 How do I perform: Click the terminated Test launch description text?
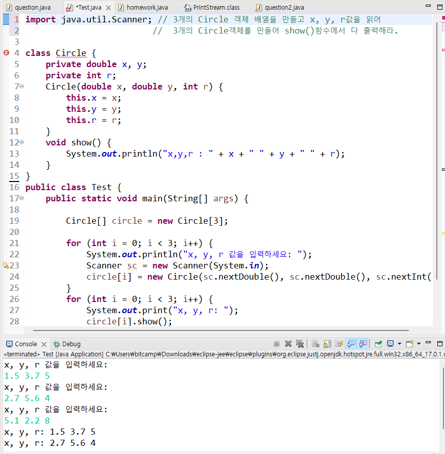click(224, 354)
